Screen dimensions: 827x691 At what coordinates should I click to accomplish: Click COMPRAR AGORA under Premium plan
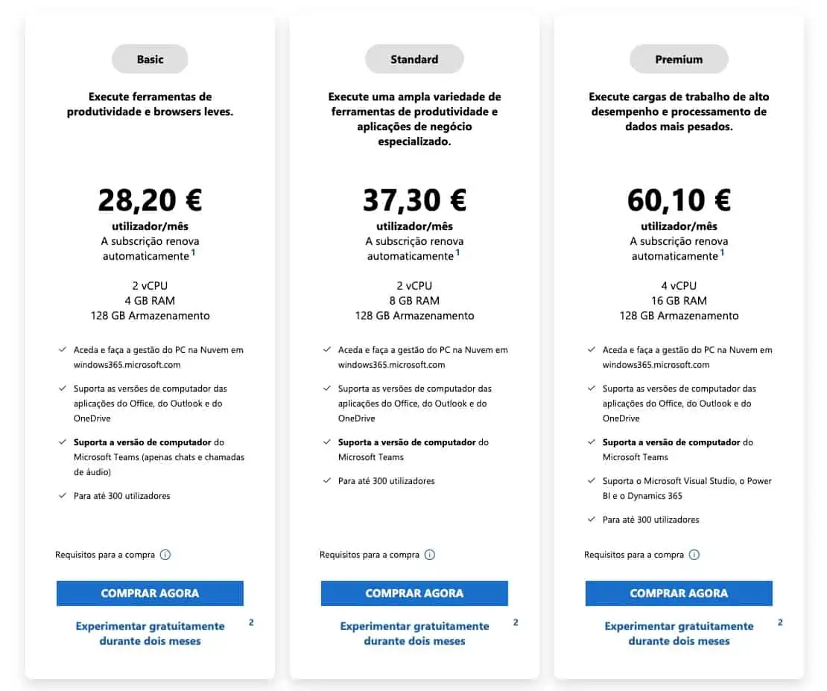click(x=679, y=593)
